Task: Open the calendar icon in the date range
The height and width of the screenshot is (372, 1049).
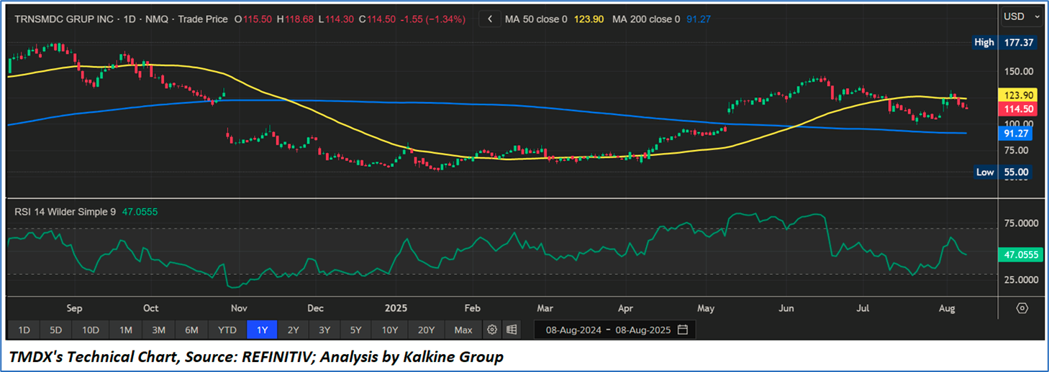Action: pos(683,330)
